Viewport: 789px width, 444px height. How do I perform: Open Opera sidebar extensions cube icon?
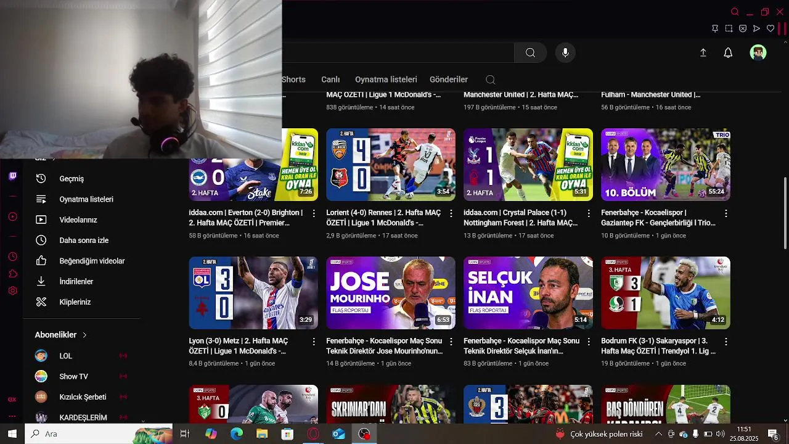(13, 274)
